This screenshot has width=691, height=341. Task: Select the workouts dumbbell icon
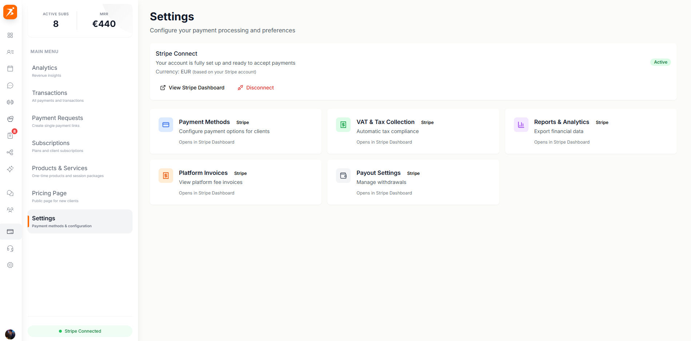point(10,102)
